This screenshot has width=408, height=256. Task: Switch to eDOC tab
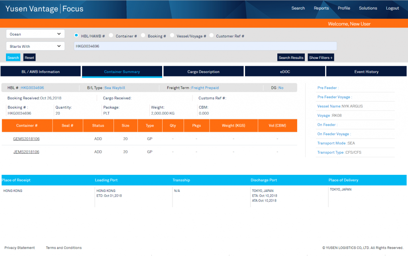[285, 72]
